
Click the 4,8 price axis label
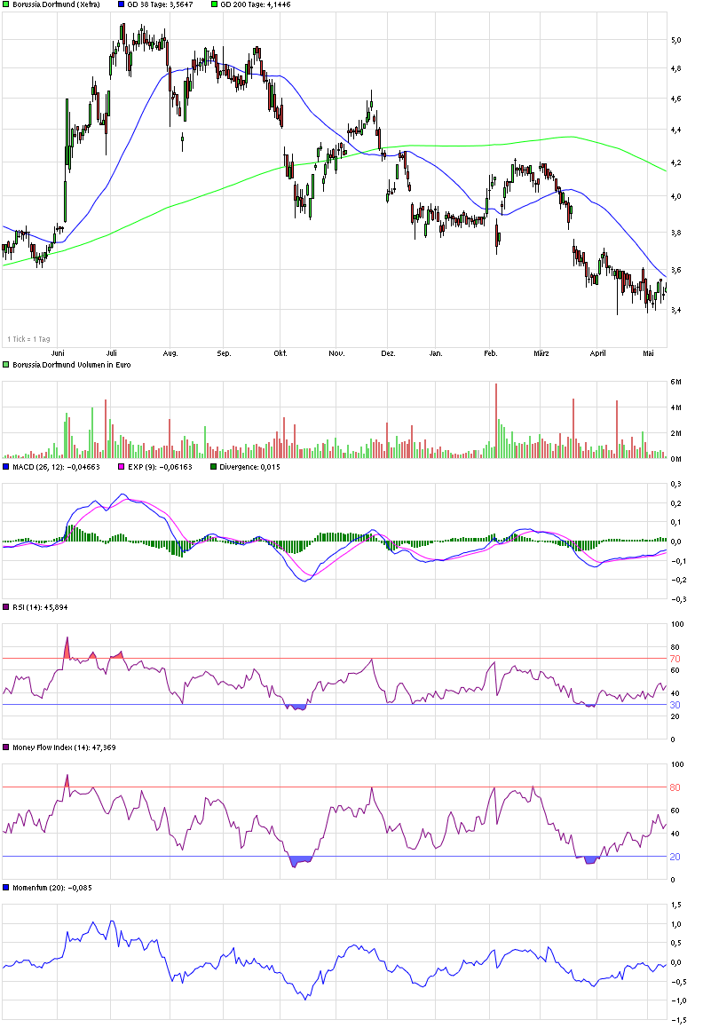pos(676,68)
